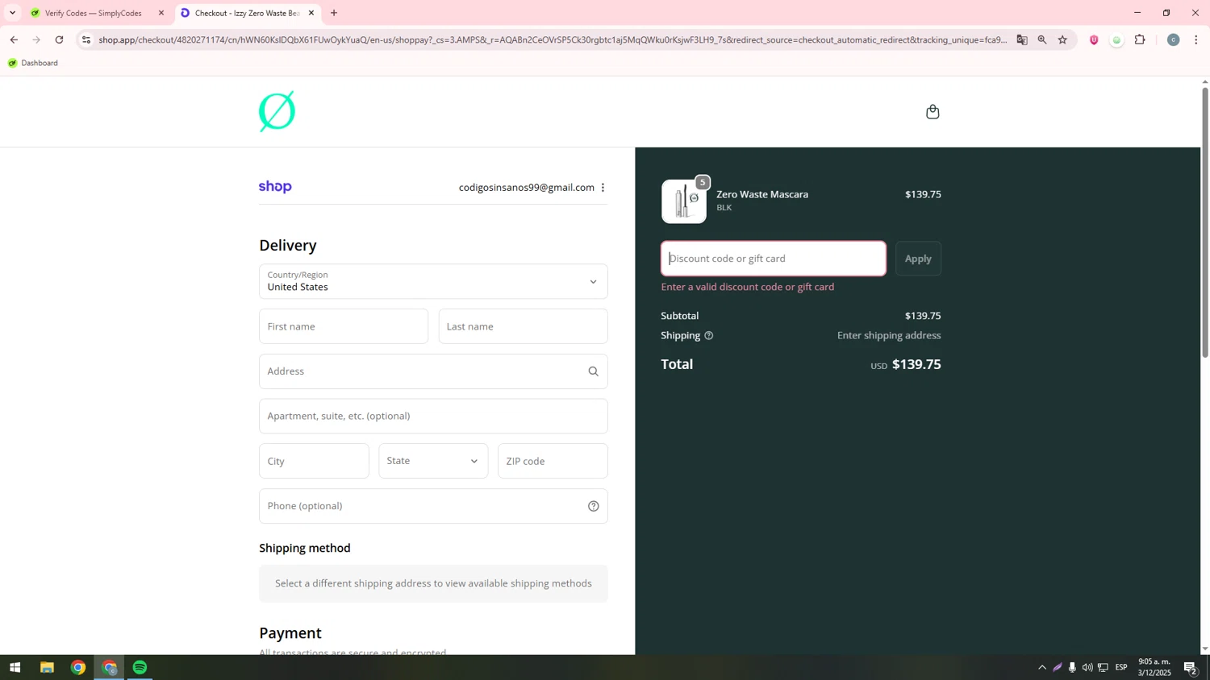Select Checkout Izzy Zero Waste tab
Viewport: 1210px width, 680px height.
(x=248, y=13)
